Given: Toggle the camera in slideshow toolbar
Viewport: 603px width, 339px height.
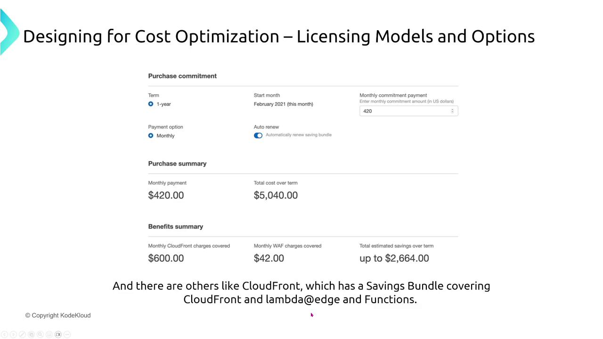Looking at the screenshot, I should [x=58, y=334].
